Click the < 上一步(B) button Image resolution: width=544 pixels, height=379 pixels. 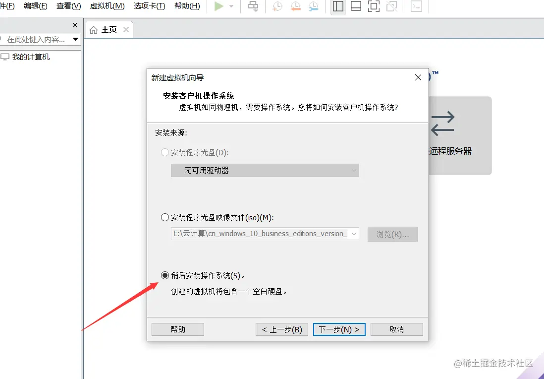click(282, 329)
